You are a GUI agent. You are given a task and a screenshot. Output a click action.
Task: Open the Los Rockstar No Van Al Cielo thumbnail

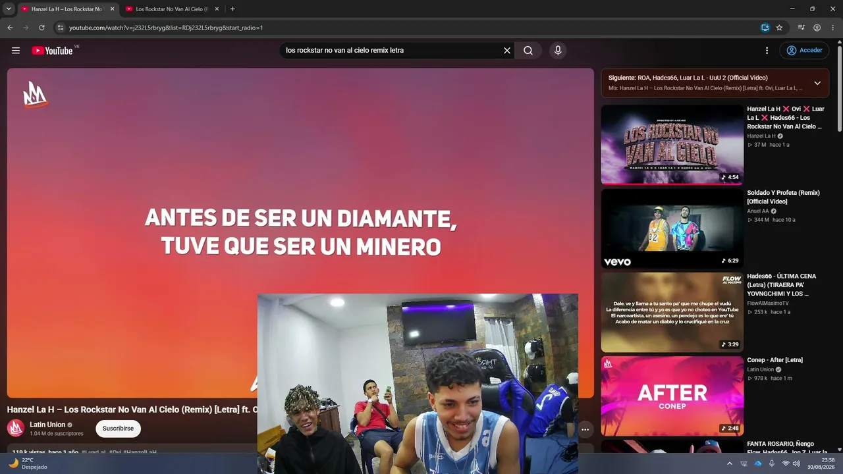672,145
